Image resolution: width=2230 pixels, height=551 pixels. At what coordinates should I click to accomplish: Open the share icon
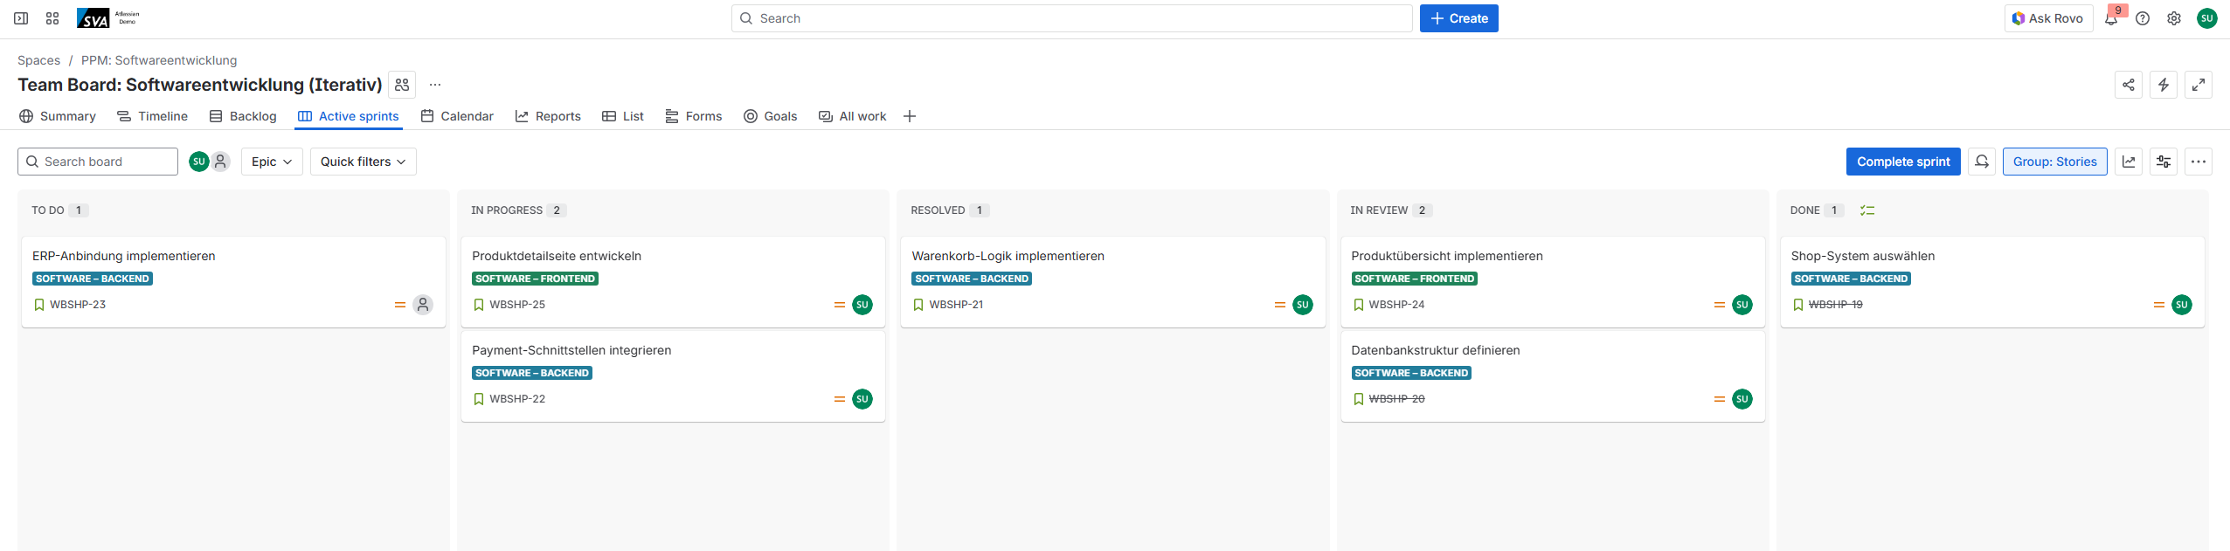click(2129, 85)
